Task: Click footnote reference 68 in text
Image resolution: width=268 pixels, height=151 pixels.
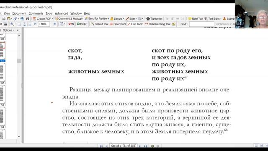Action: (226, 130)
